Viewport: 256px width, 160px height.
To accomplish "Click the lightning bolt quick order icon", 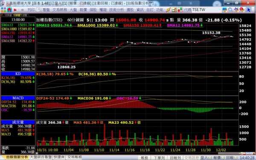I will pyautogui.click(x=168, y=10).
